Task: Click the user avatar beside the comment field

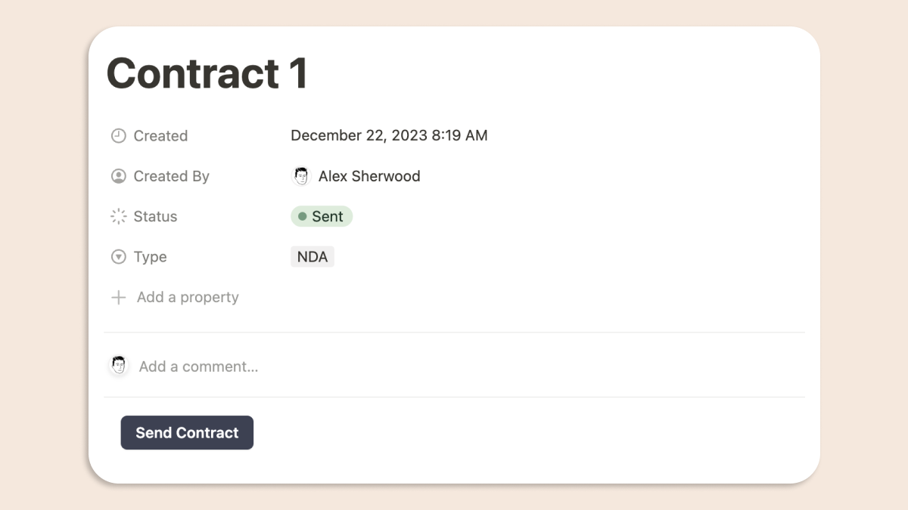Action: click(119, 366)
